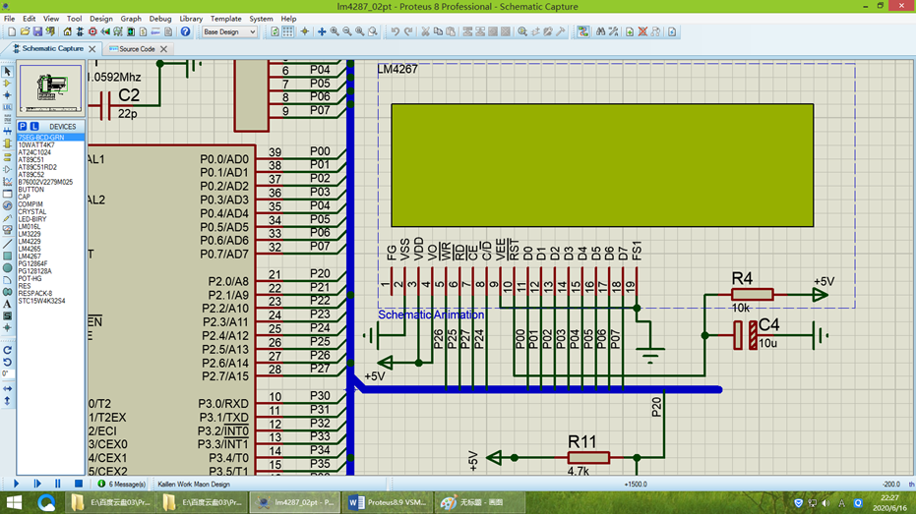Click the schematic overview thumbnail
The image size is (916, 515).
click(x=51, y=88)
